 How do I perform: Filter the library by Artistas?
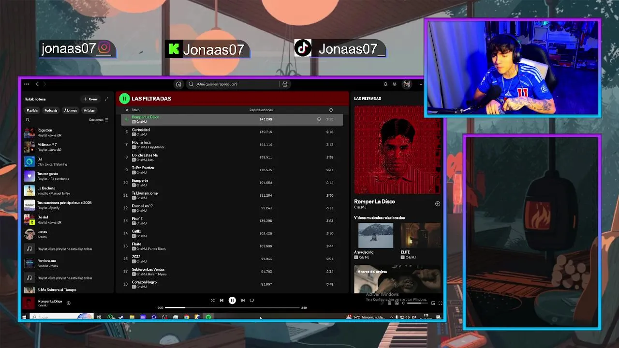89,110
